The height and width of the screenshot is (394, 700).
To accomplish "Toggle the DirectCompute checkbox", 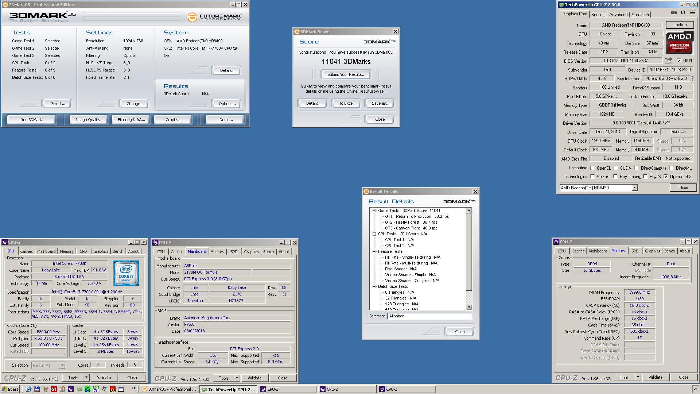I will tap(637, 168).
